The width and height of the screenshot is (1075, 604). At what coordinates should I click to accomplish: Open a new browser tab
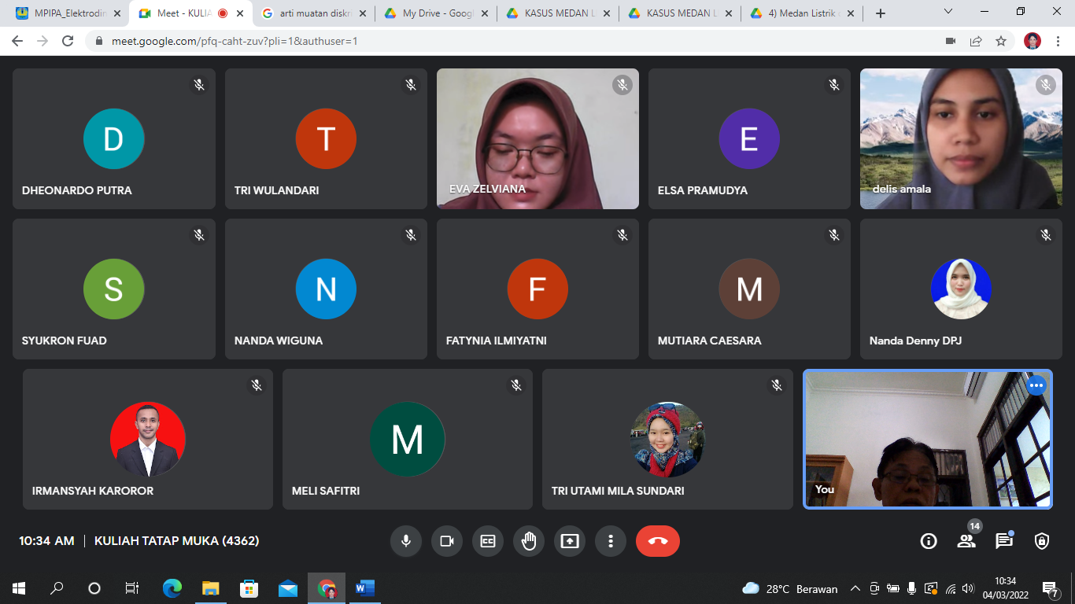point(881,13)
